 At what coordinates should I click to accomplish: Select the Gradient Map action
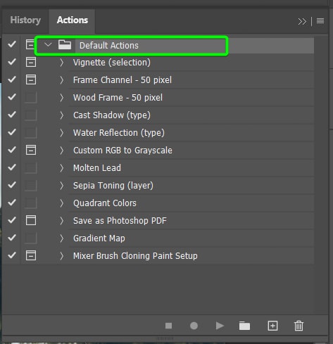[191, 238]
